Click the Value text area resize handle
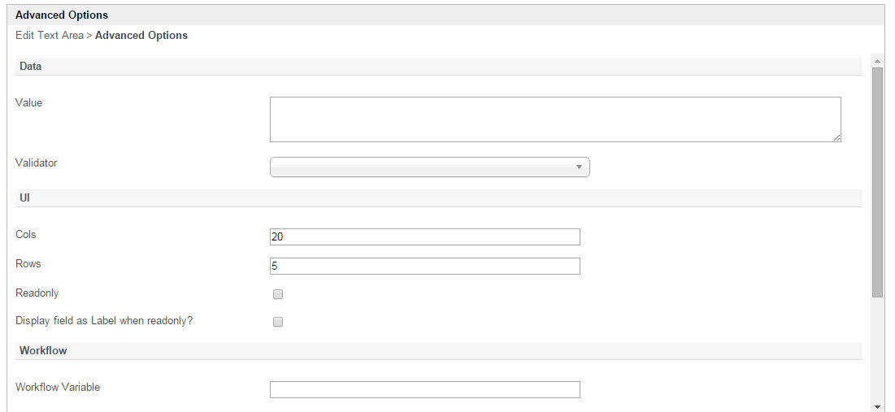 [836, 137]
